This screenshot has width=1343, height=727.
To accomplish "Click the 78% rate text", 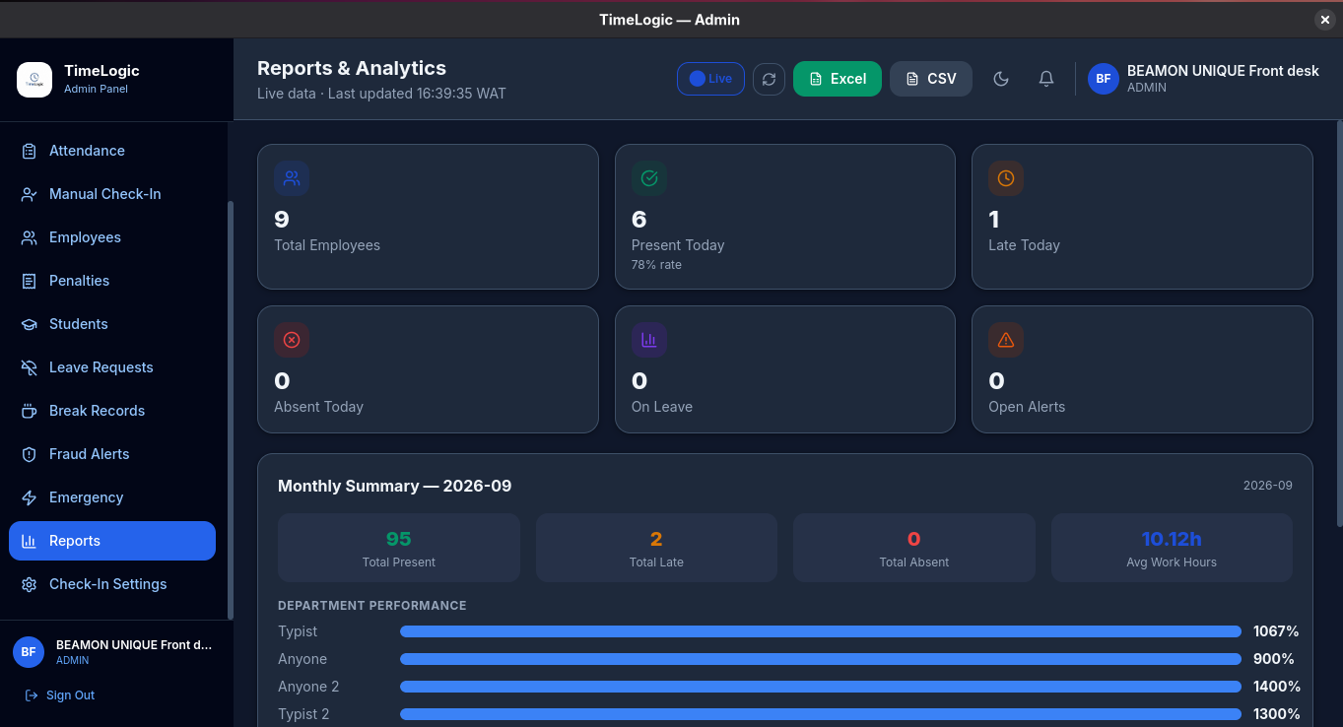I will click(x=656, y=265).
